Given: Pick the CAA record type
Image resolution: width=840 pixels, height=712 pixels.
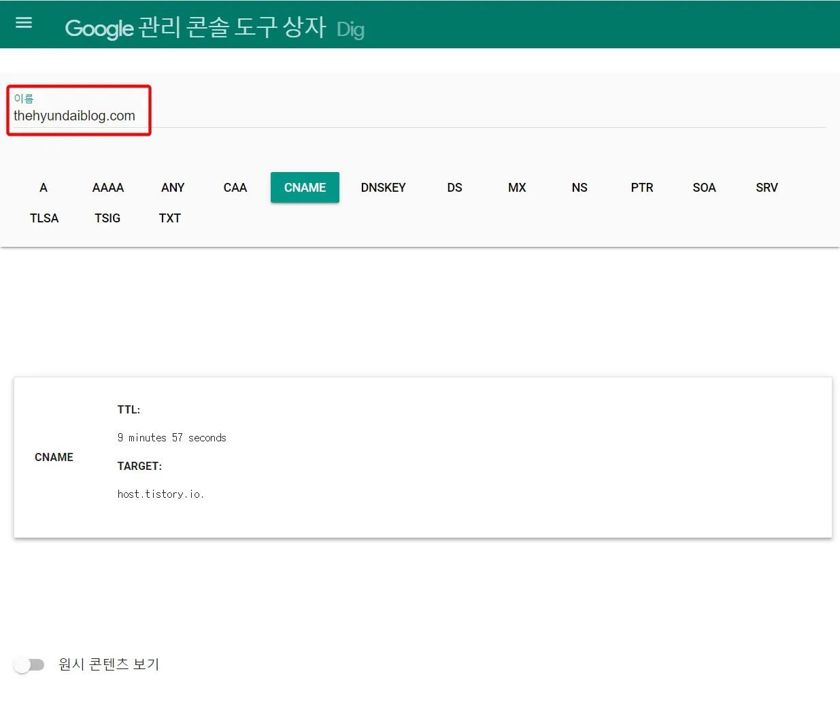Looking at the screenshot, I should [x=235, y=188].
